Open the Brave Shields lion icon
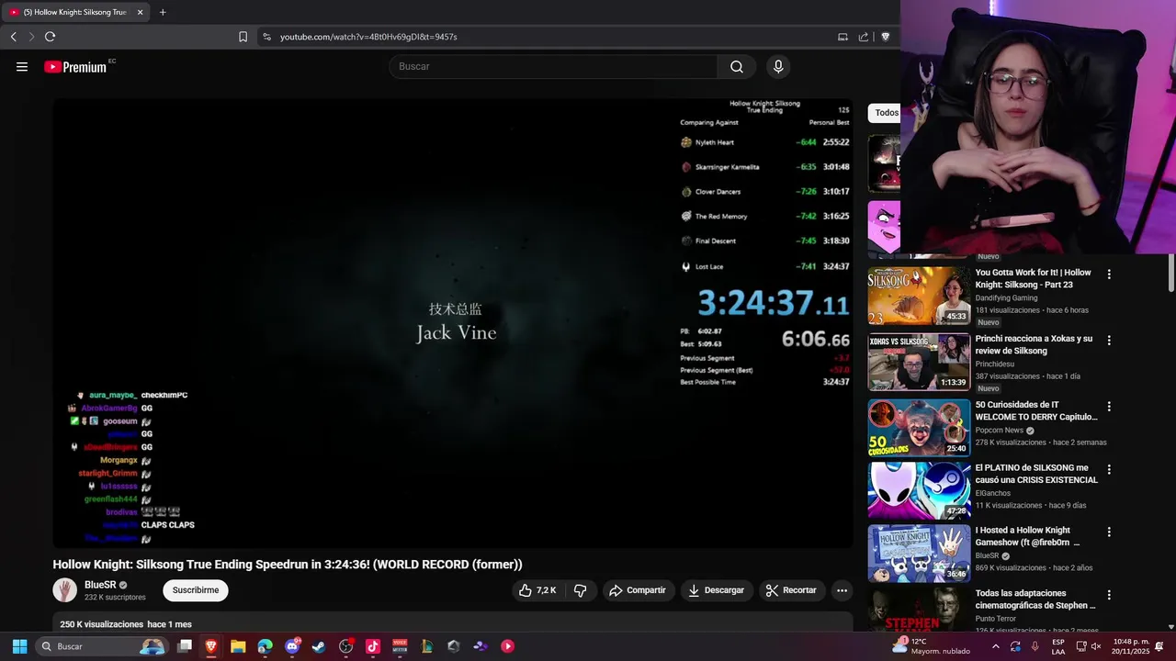 coord(886,37)
